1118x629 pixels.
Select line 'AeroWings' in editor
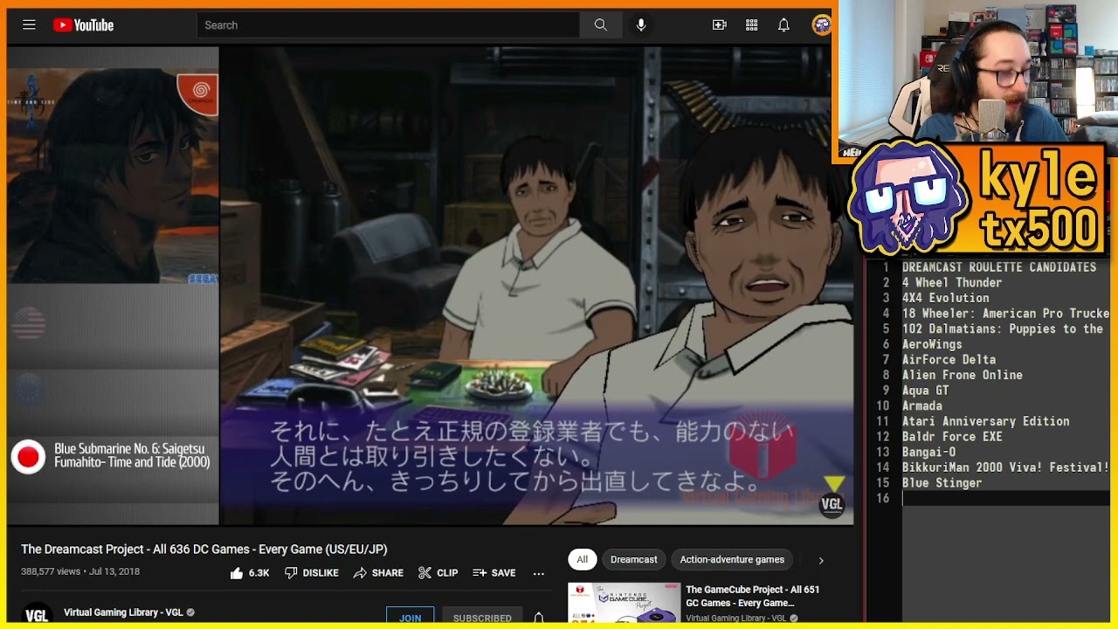tap(932, 344)
